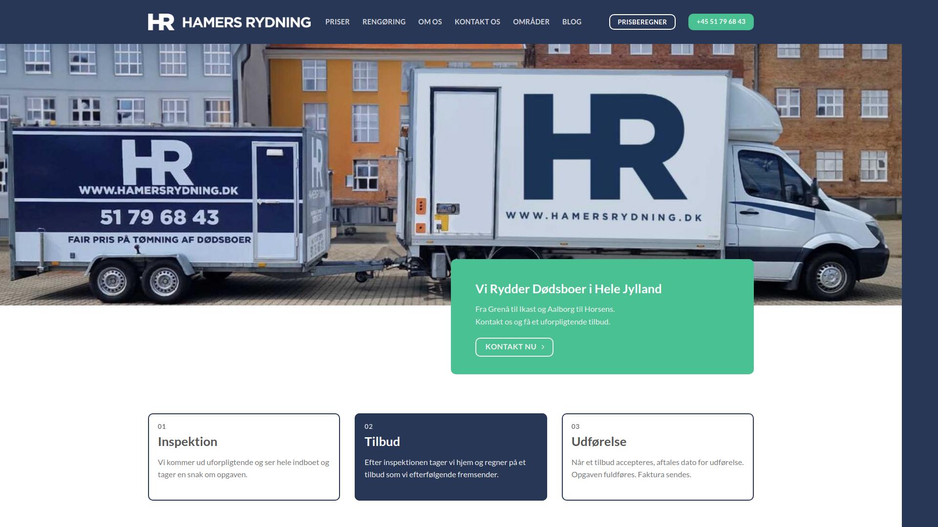938x527 pixels.
Task: Click the Tilbud heading
Action: [382, 442]
